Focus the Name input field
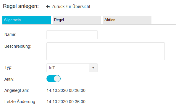The width and height of the screenshot is (176, 111). (72, 35)
